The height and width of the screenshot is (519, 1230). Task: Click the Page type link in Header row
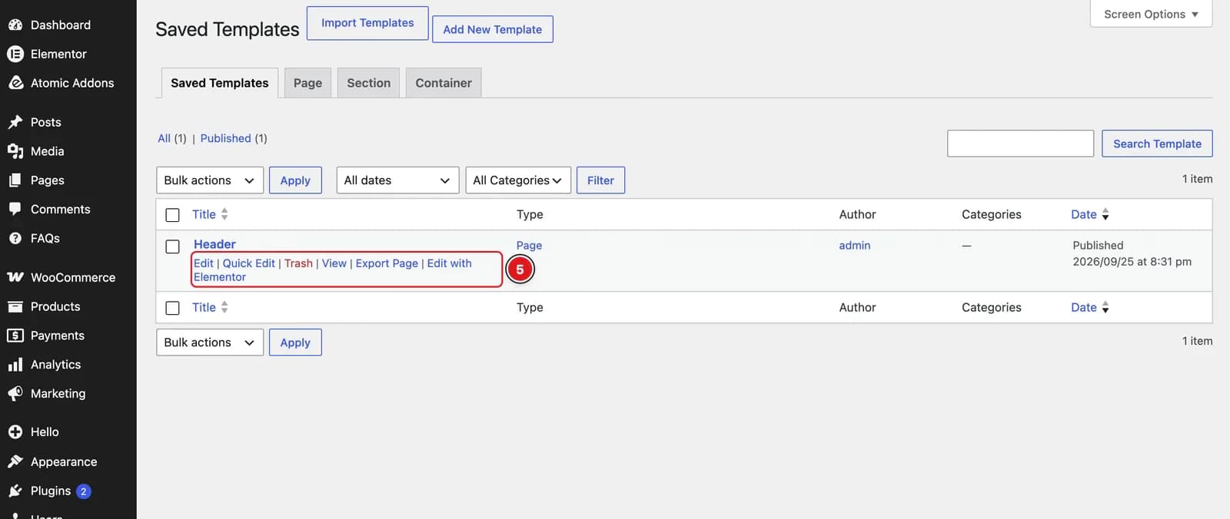(x=529, y=246)
